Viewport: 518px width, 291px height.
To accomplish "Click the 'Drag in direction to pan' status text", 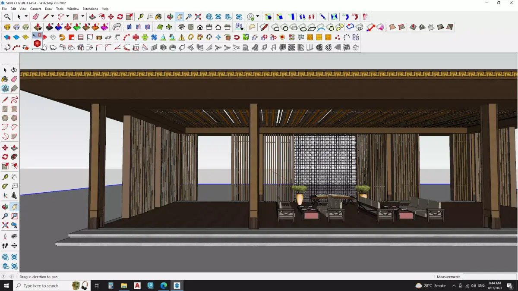I will 38,277.
